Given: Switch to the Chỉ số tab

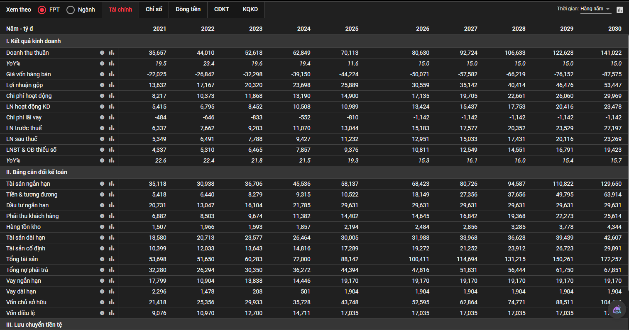Looking at the screenshot, I should pos(154,9).
